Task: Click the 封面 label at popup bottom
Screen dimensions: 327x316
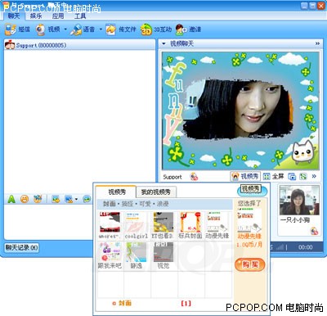Action: click(125, 303)
